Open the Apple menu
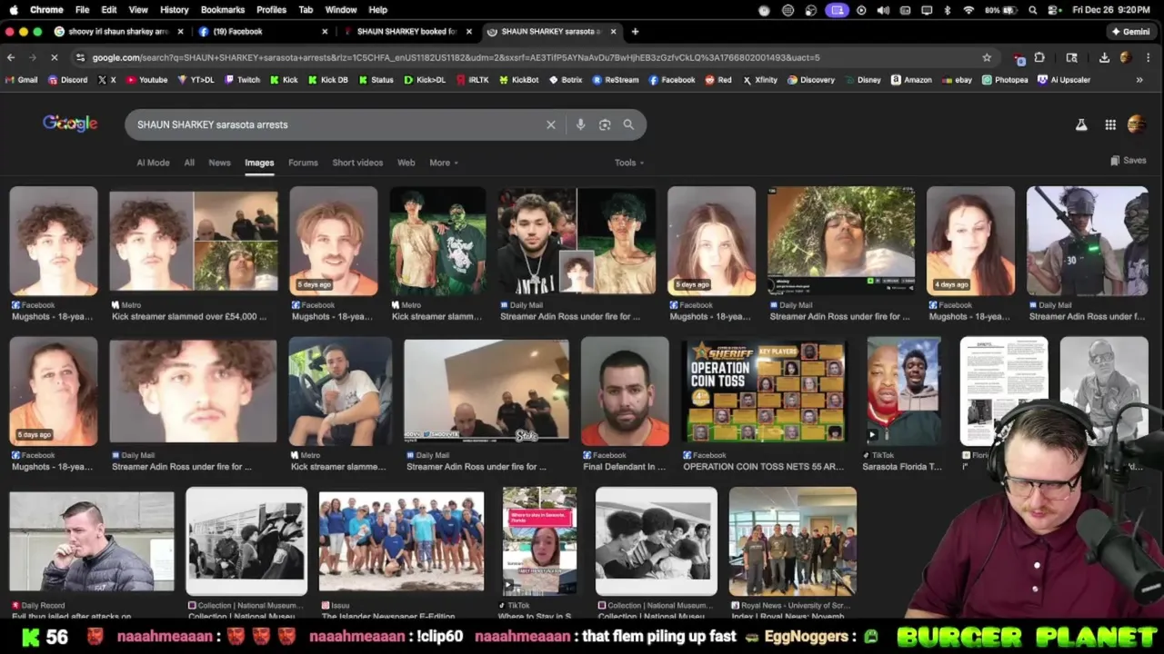 click(14, 10)
